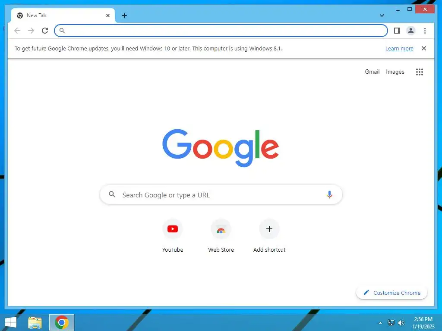Open the Web Store shortcut
Image resolution: width=442 pixels, height=331 pixels.
221,229
